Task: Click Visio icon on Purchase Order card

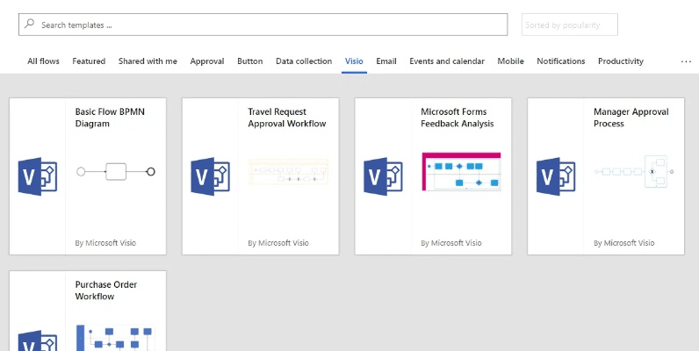Action: pos(38,340)
